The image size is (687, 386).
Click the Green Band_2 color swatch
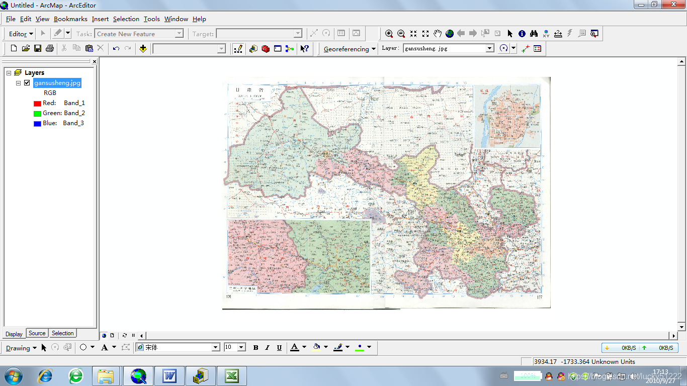click(37, 114)
